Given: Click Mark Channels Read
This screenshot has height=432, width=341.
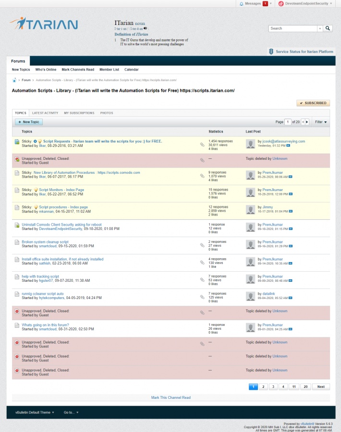Looking at the screenshot, I should point(78,70).
